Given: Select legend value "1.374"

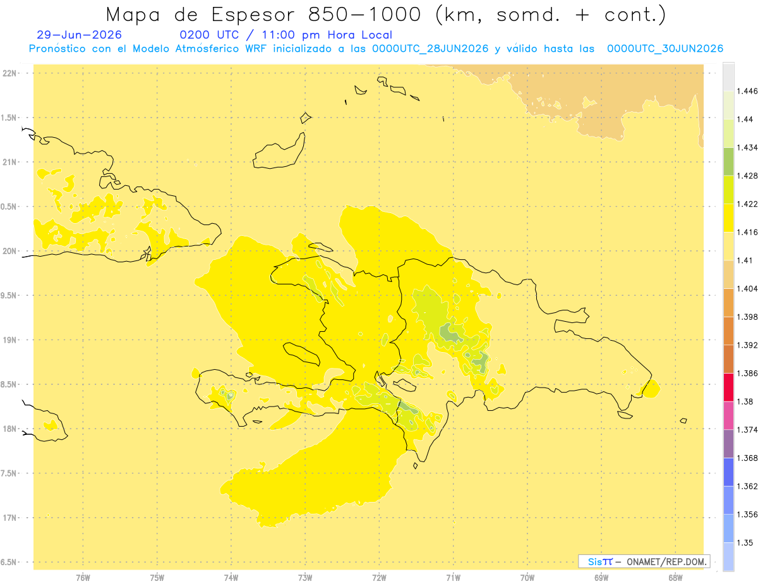Looking at the screenshot, I should [x=747, y=430].
